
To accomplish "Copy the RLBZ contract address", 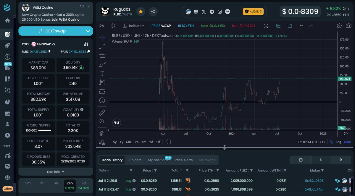I will click(x=49, y=51).
